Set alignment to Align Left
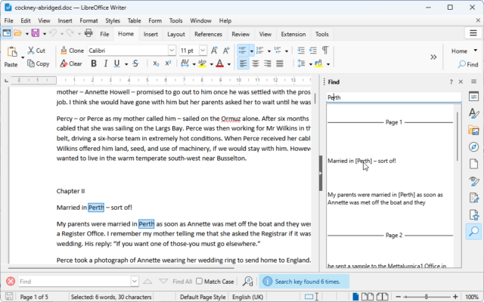 pyautogui.click(x=244, y=63)
